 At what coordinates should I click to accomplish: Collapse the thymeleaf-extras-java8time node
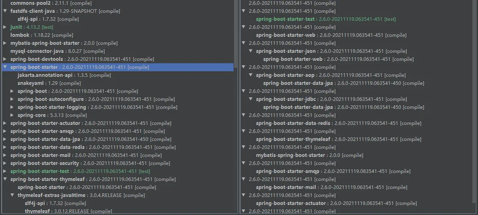click(12, 195)
